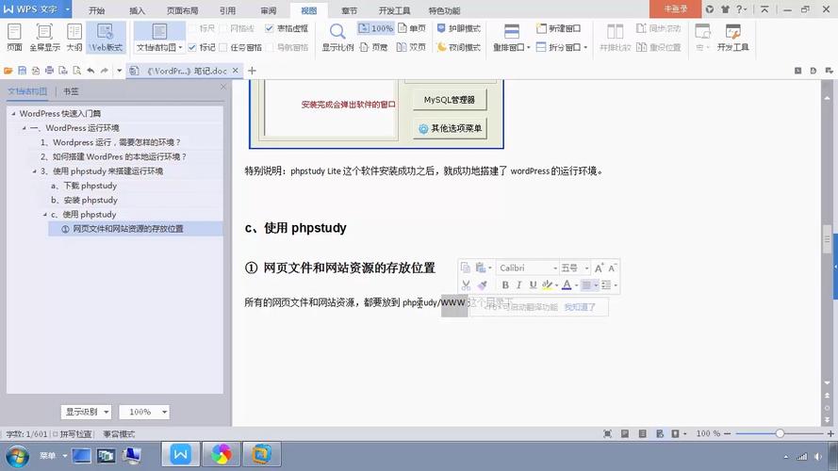Apply font color A in mini toolbar
The height and width of the screenshot is (471, 838).
(x=567, y=285)
